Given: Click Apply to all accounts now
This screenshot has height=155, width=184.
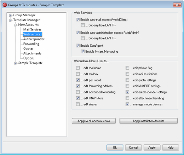Looking at the screenshot, I should click(x=94, y=121).
